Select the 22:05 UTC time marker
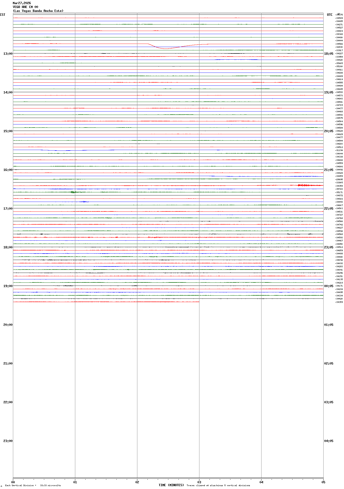The height and width of the screenshot is (489, 344). [x=328, y=209]
